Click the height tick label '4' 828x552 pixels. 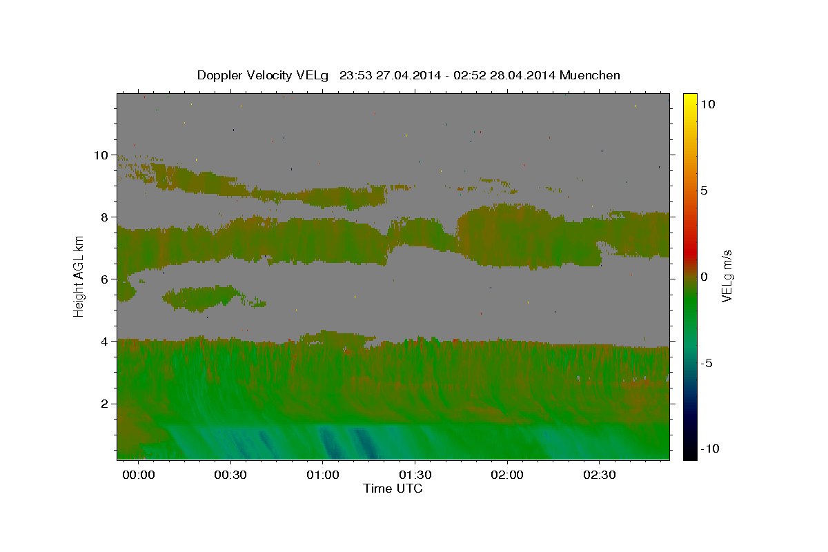coord(104,342)
